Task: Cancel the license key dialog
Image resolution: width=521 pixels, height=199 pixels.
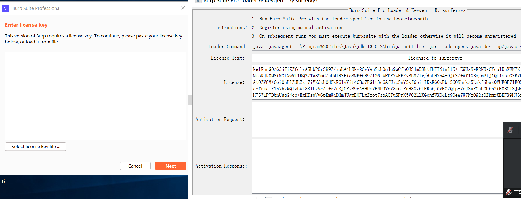Action: tap(135, 166)
